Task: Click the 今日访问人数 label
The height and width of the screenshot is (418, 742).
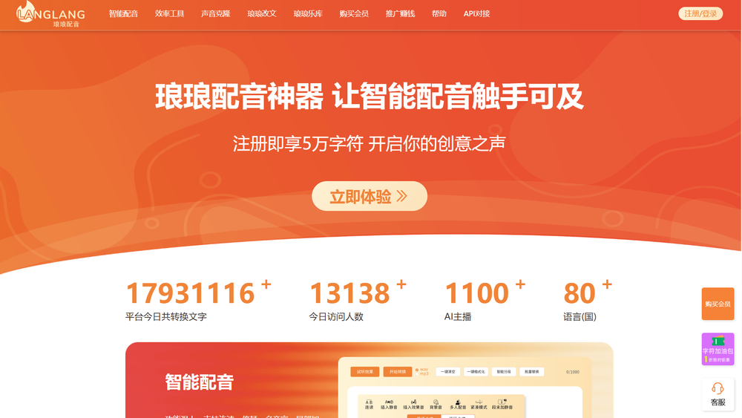Action: point(336,317)
